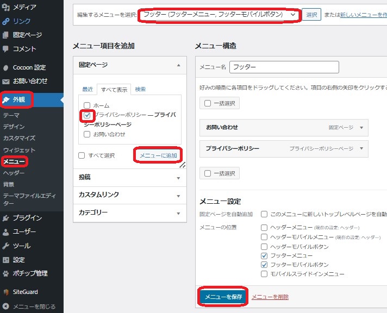Click the メニューに追加 button
The width and height of the screenshot is (387, 313).
(158, 155)
